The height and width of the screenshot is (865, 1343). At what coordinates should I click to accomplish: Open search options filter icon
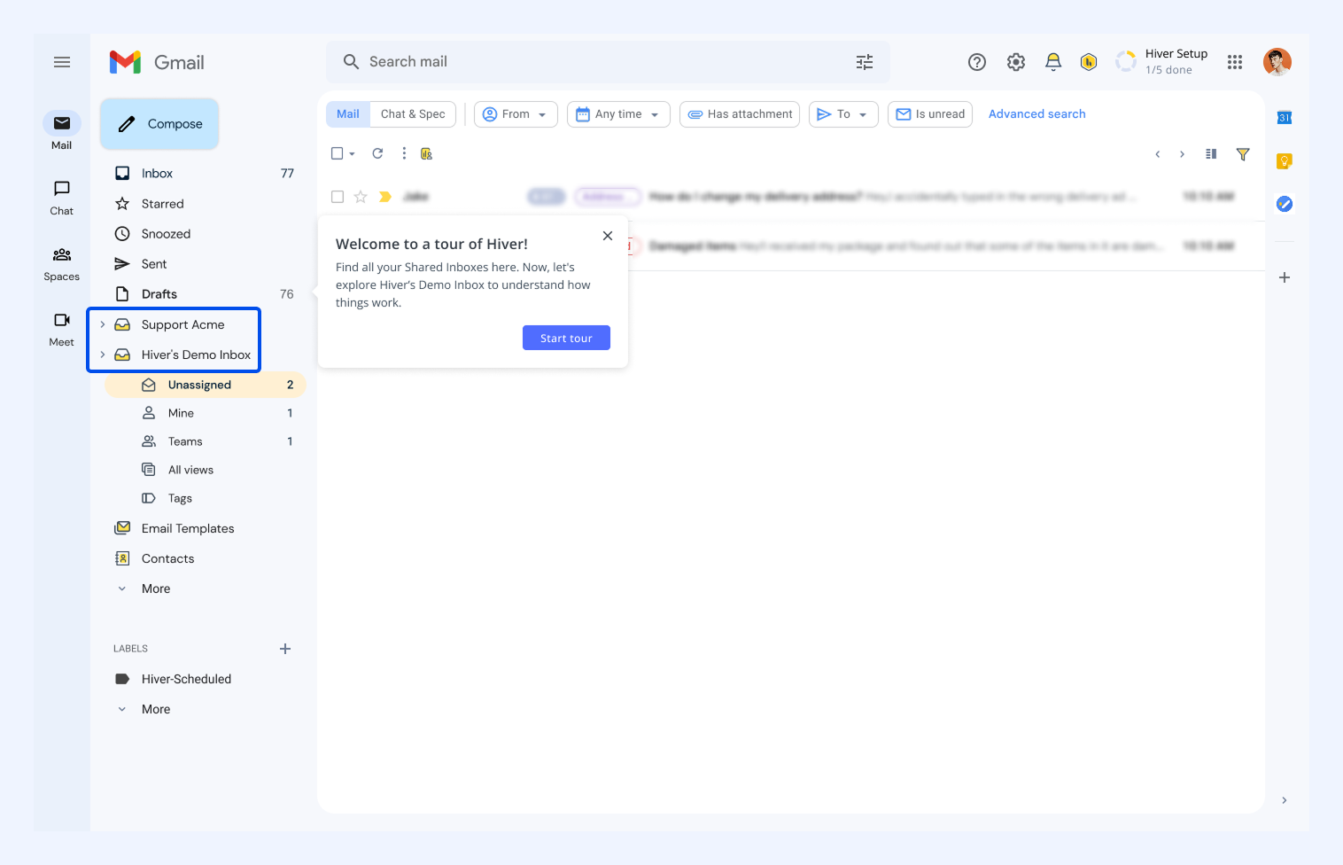tap(865, 62)
